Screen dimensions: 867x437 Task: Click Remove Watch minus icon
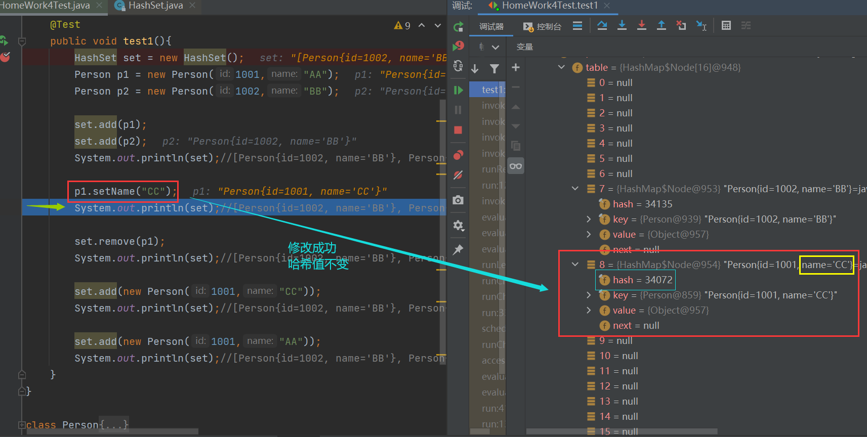[516, 87]
